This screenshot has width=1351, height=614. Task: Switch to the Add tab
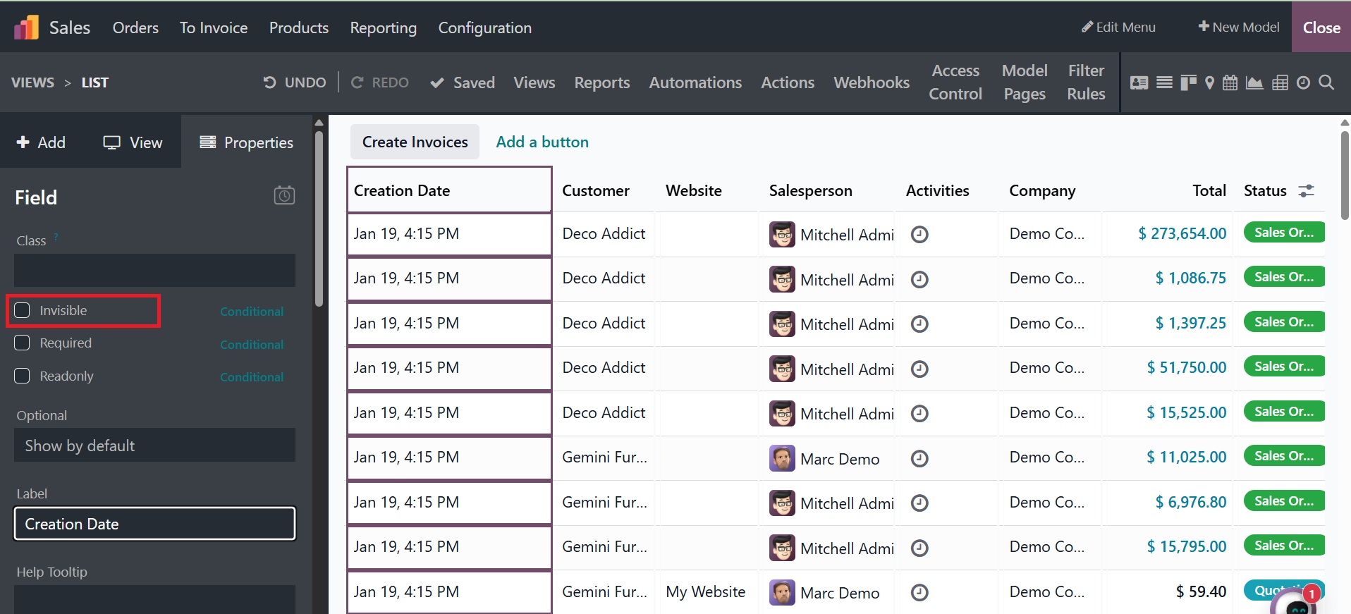[41, 142]
